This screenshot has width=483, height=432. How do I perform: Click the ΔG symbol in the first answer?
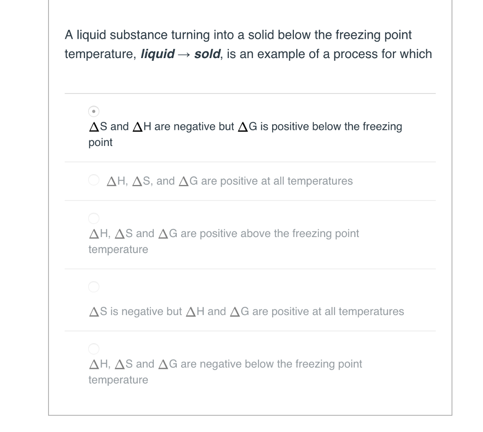(247, 127)
